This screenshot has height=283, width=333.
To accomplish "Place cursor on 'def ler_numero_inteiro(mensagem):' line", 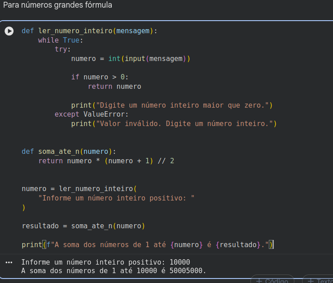I will pos(89,31).
